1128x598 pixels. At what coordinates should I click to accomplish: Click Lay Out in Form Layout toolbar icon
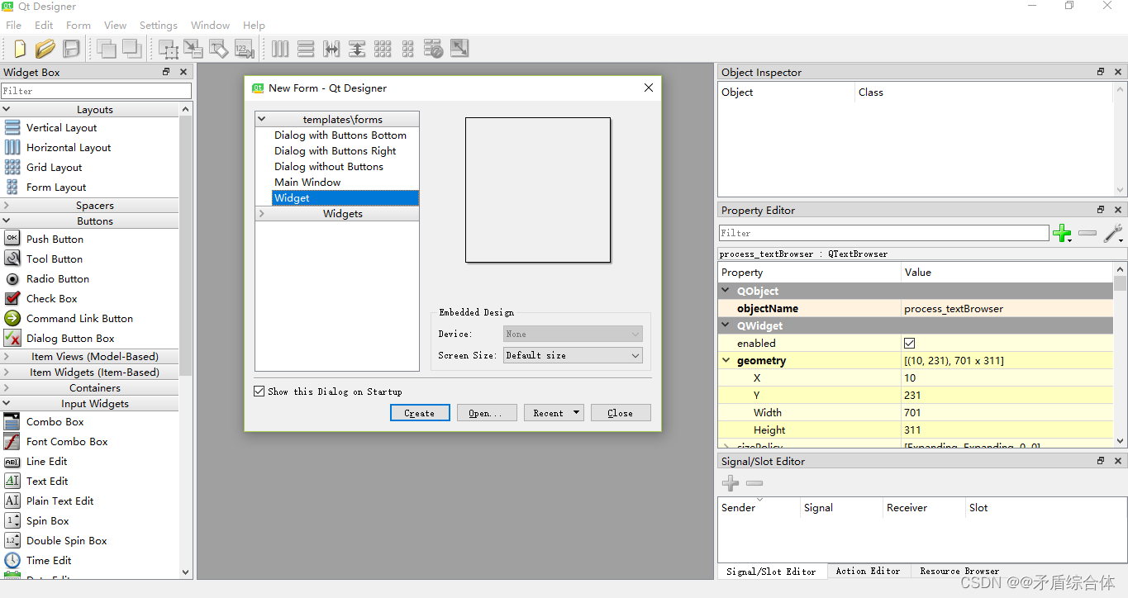click(x=408, y=49)
